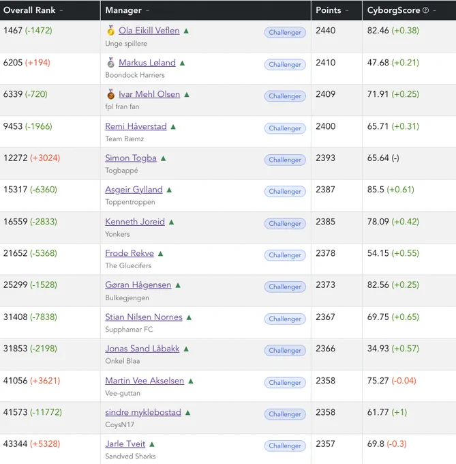Click Challenger badge in Martin Vee Akselsen row

[x=285, y=383]
